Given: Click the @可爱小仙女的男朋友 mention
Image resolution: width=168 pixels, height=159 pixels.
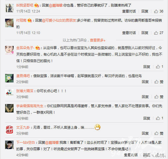Looking at the screenshot, I should (x=59, y=20).
